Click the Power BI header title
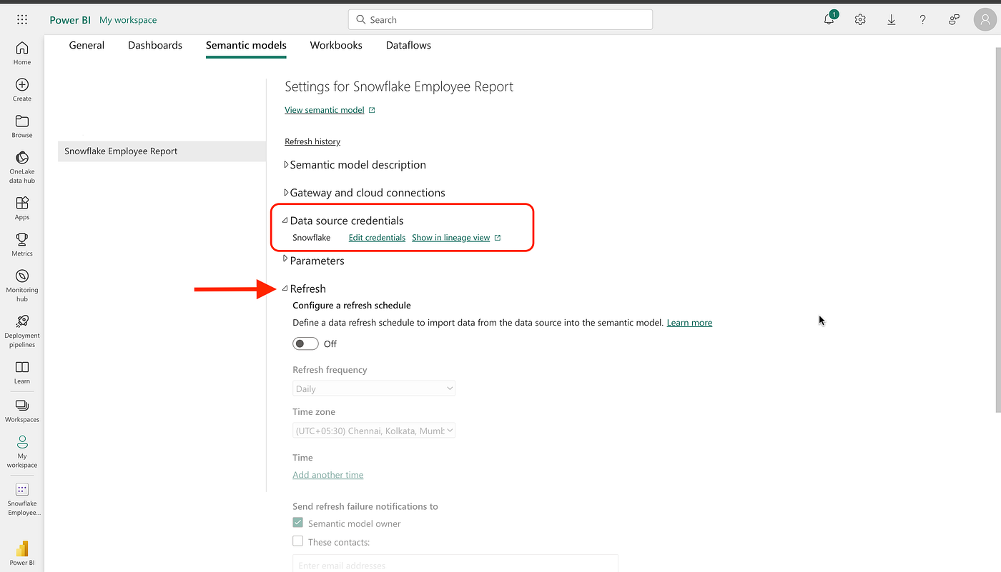Screen dimensions: 1001x572 [x=70, y=20]
